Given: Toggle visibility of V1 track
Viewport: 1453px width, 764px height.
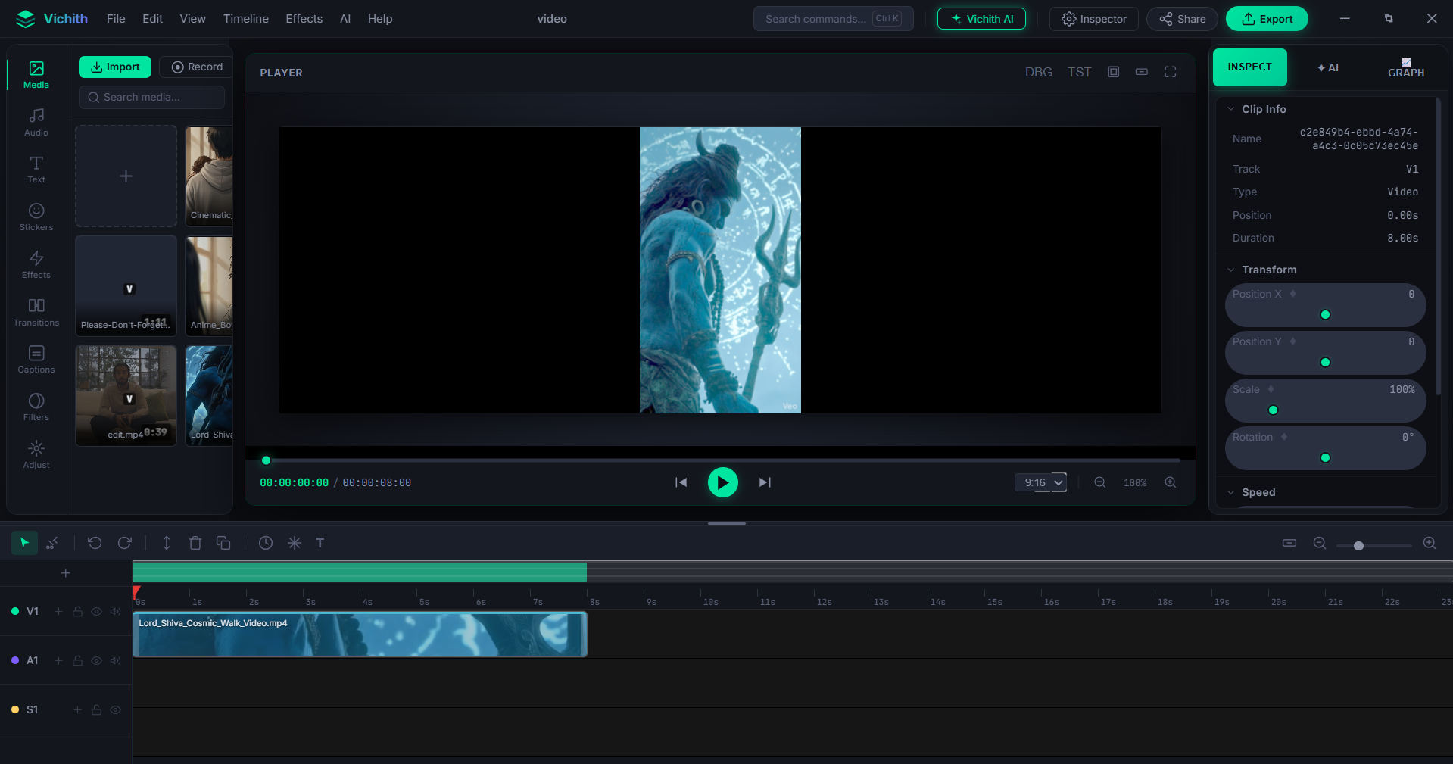Looking at the screenshot, I should [x=96, y=611].
